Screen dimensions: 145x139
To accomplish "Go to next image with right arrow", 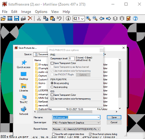I will [108, 18].
